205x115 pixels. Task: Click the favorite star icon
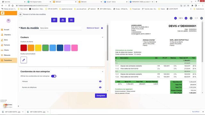(102, 28)
